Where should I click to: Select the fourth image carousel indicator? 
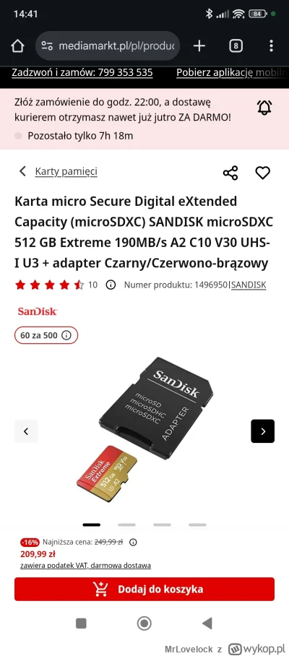(x=197, y=525)
